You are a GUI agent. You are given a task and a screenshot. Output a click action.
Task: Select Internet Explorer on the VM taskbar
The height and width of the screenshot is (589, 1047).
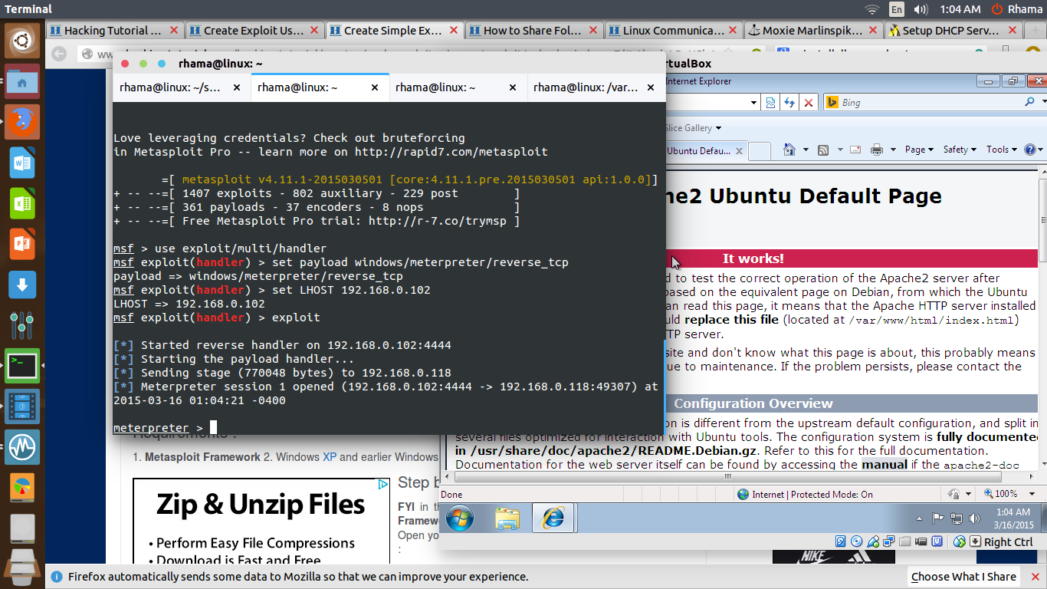(x=553, y=519)
